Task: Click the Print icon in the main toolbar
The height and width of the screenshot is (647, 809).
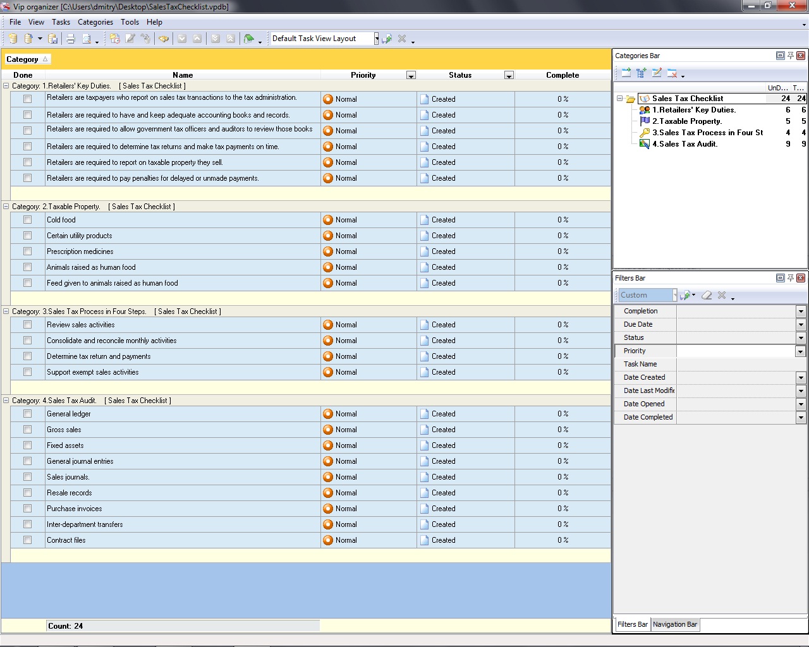Action: [x=71, y=39]
